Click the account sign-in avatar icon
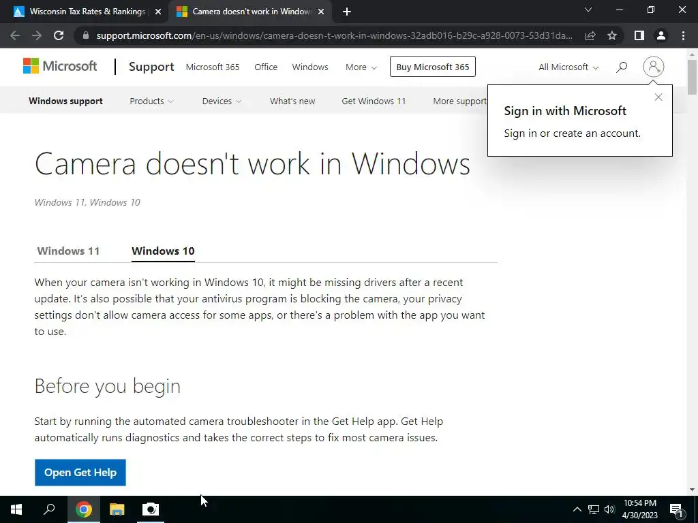 coord(654,67)
